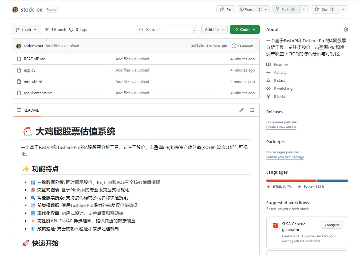Open the repository settings gear in About section
This screenshot has width=359, height=255.
pos(345,29)
